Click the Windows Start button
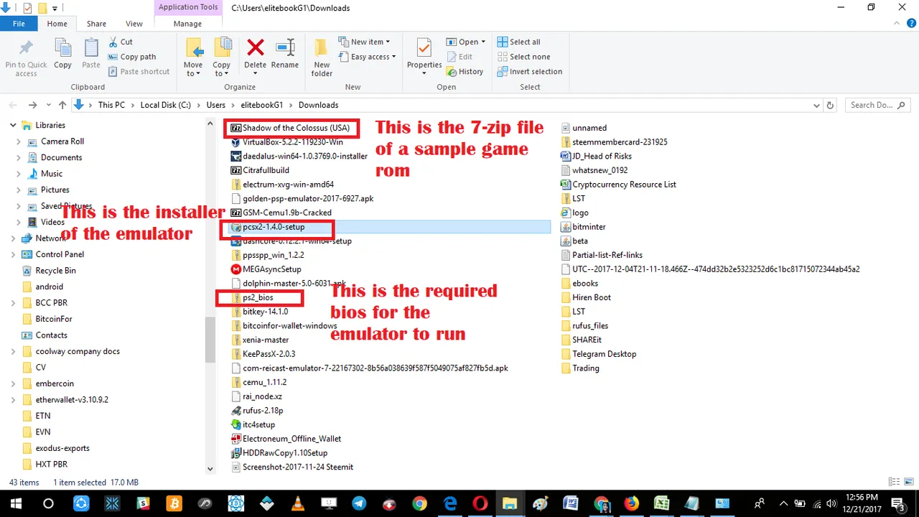Viewport: 919px width, 517px height. click(x=16, y=504)
